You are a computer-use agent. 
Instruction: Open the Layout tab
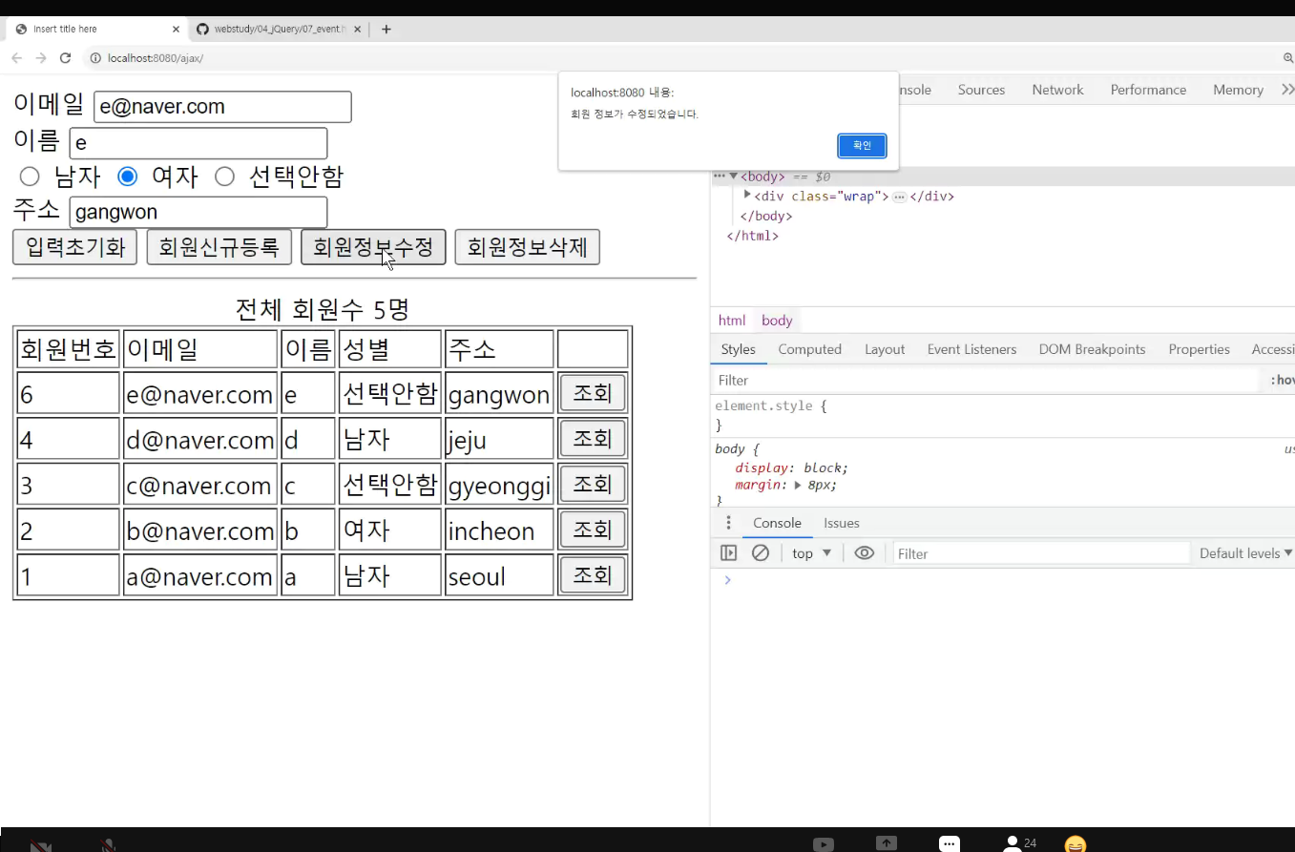885,349
